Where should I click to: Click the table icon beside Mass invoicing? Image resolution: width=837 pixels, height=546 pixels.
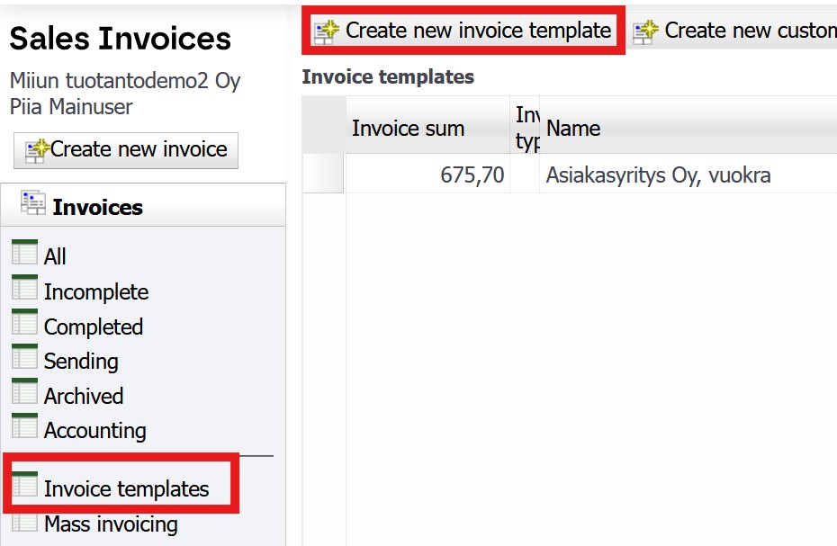coord(24,522)
